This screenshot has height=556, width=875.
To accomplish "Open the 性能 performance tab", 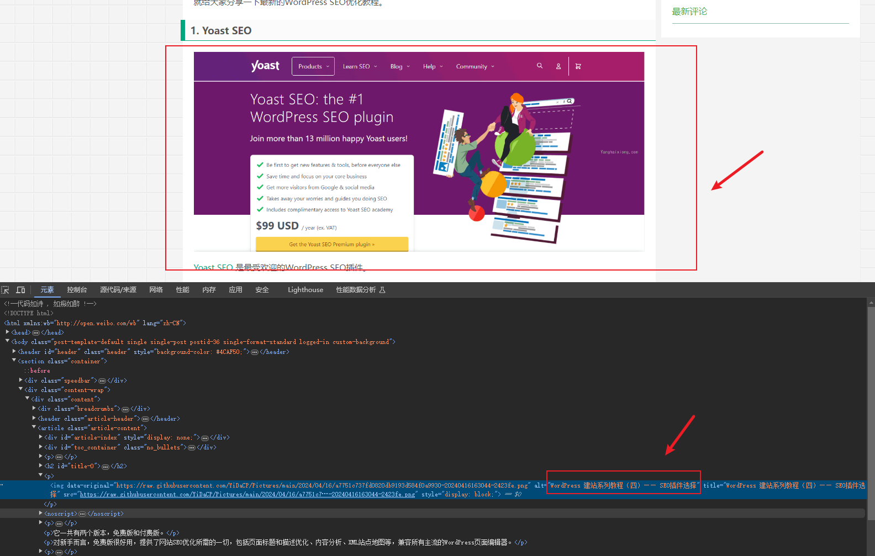I will pyautogui.click(x=182, y=290).
